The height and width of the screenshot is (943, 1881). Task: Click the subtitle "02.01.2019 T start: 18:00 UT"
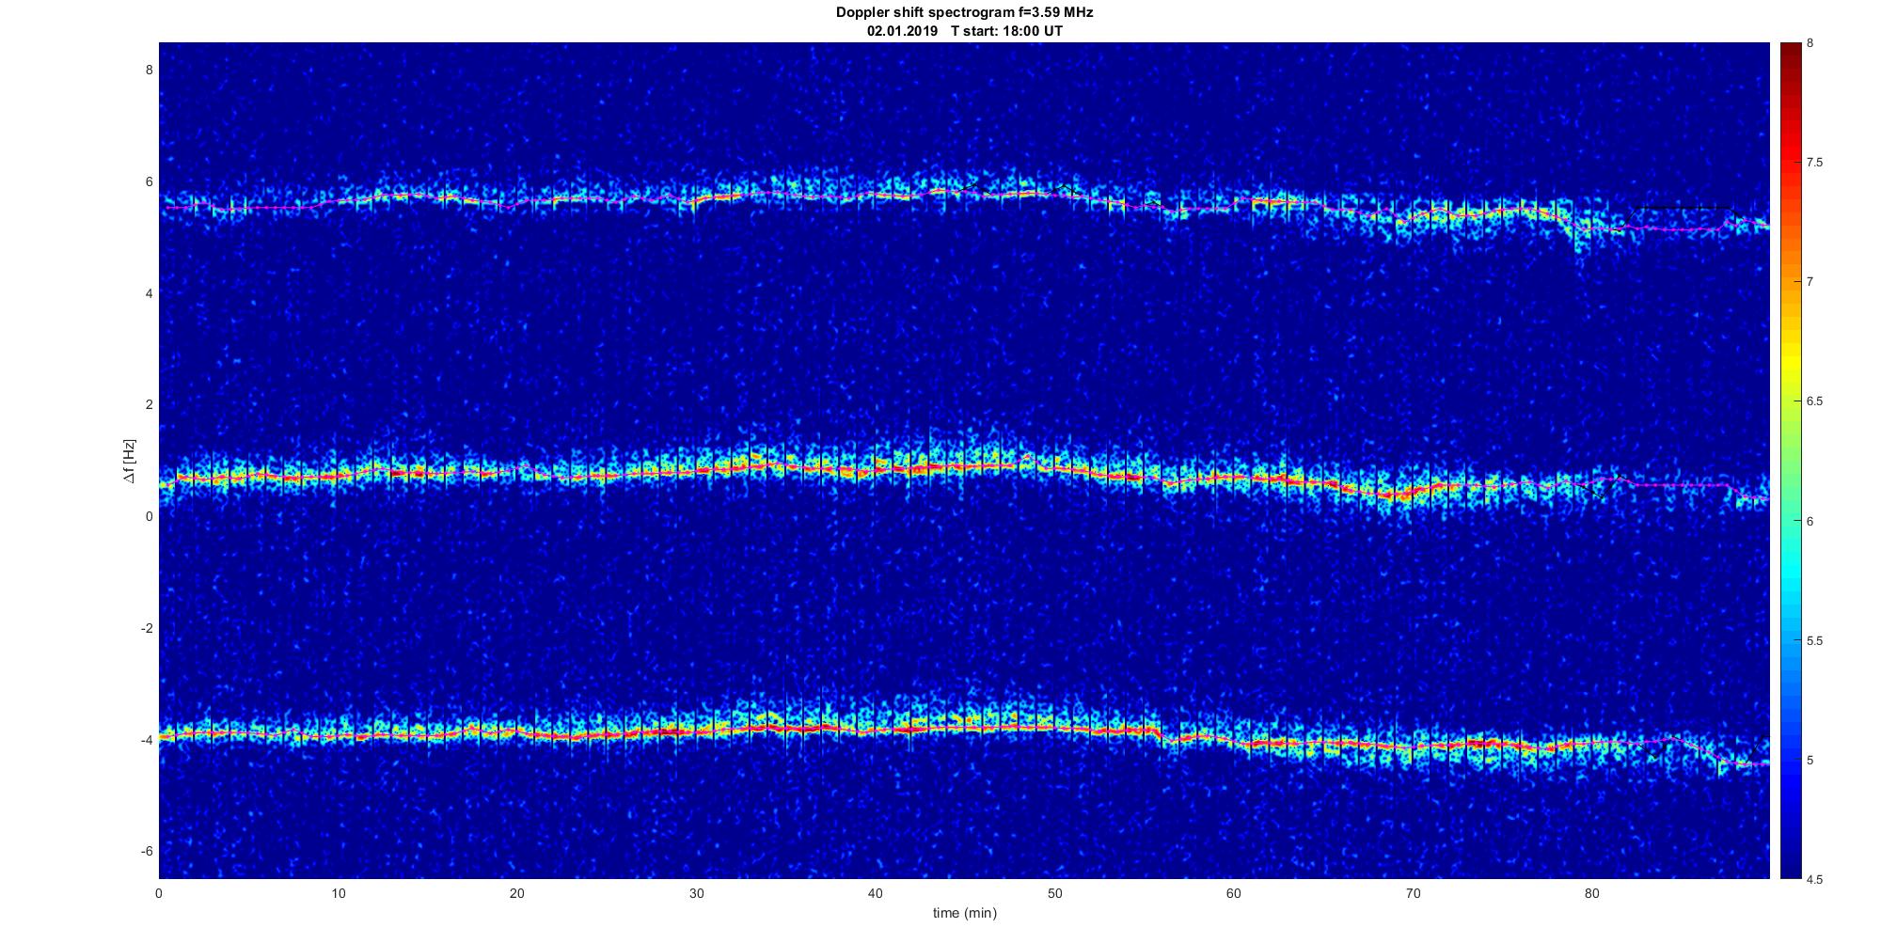click(964, 31)
